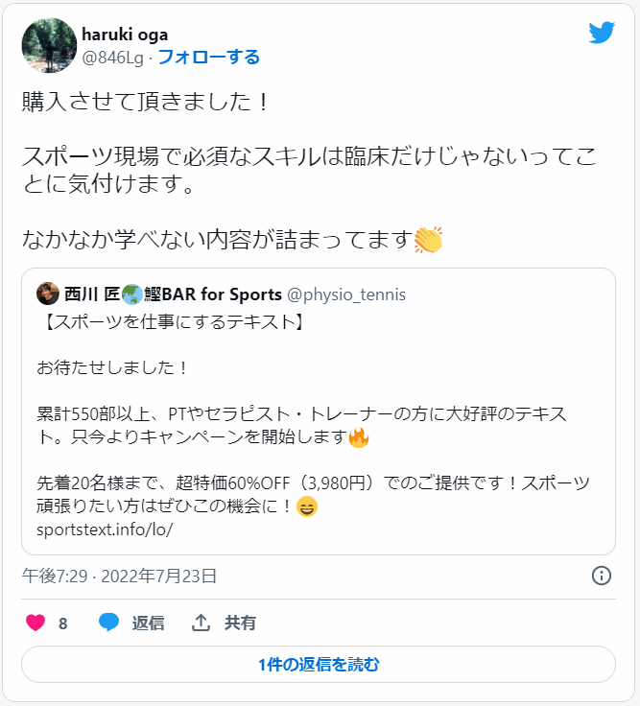Click フォローする to follow the user
640x706 pixels.
[x=208, y=58]
